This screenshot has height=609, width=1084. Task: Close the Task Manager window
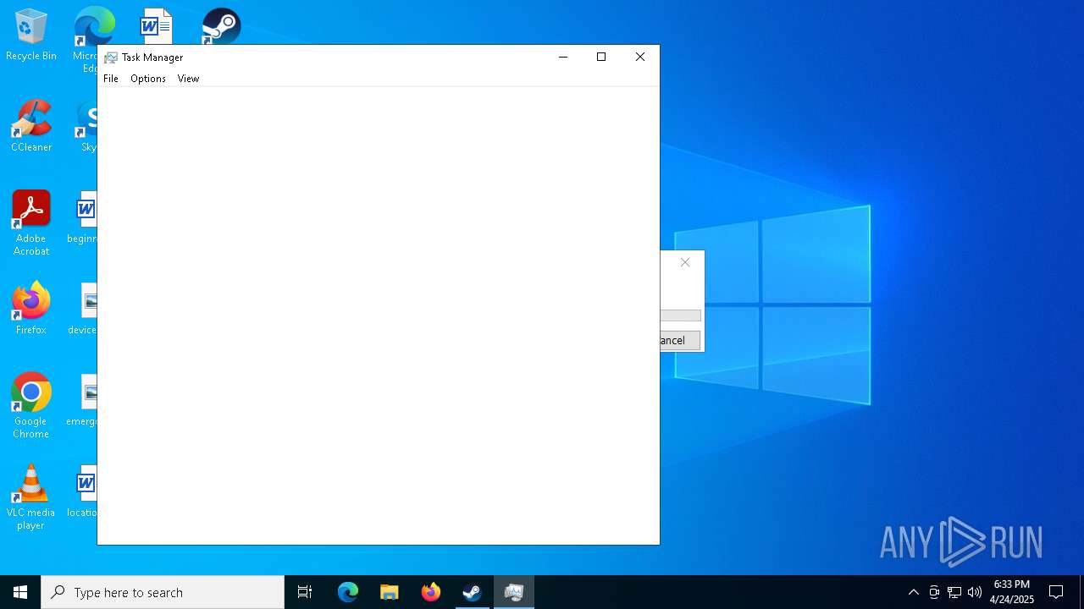640,58
